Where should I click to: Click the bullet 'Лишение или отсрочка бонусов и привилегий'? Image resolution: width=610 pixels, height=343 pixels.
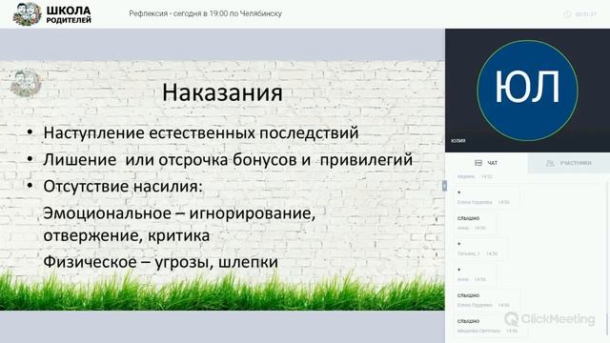(x=228, y=160)
